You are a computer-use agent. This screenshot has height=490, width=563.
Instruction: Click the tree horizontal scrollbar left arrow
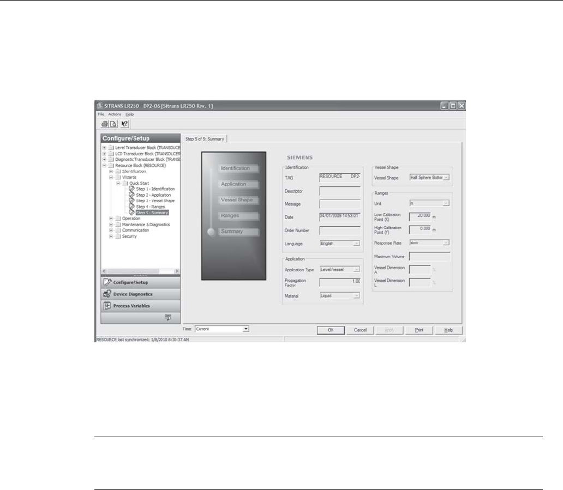click(104, 271)
